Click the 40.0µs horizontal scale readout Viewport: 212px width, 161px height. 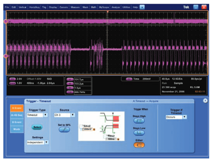(166, 79)
